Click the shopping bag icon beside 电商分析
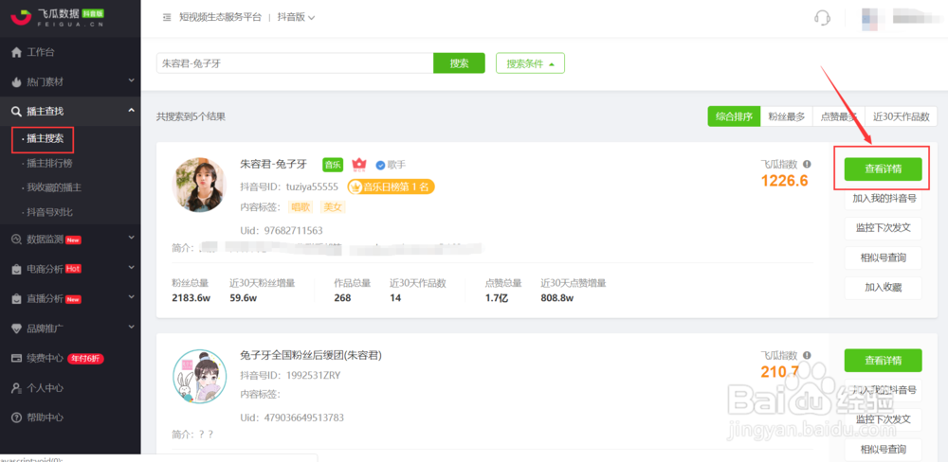 17,269
